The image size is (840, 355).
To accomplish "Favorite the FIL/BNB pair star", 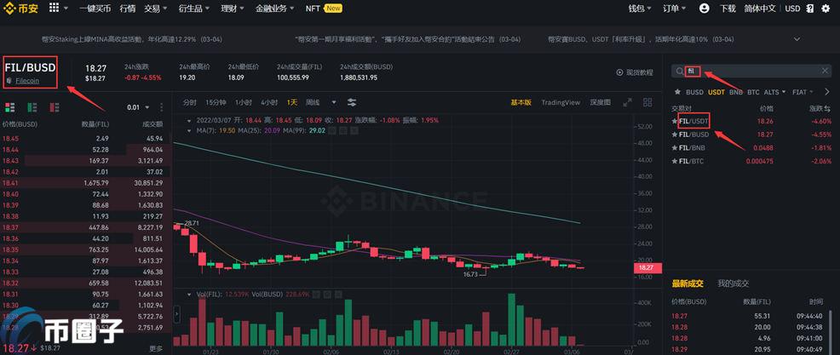I will (675, 148).
